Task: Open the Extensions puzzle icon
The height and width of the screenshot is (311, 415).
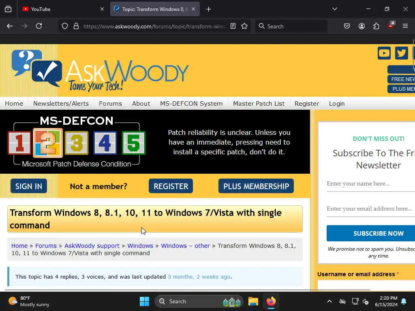Action: (x=376, y=26)
